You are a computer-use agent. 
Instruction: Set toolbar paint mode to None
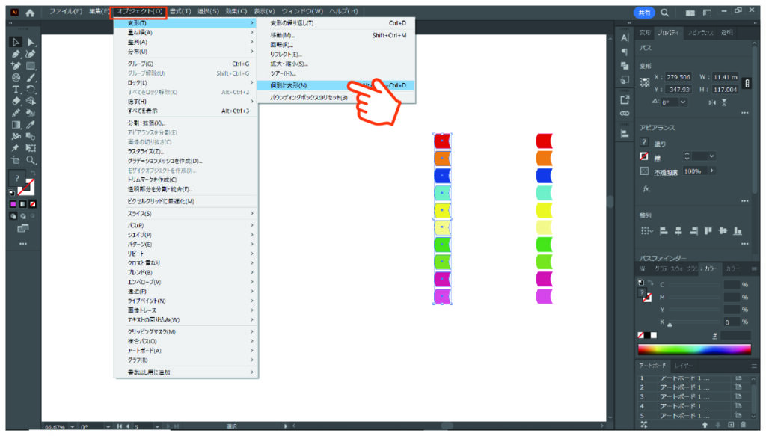pos(33,204)
